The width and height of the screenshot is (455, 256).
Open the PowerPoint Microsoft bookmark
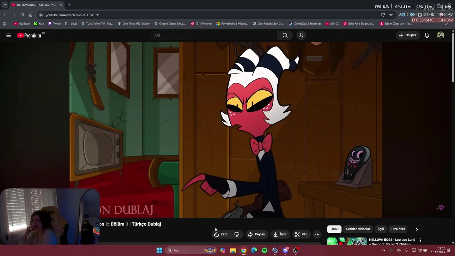[x=232, y=24]
